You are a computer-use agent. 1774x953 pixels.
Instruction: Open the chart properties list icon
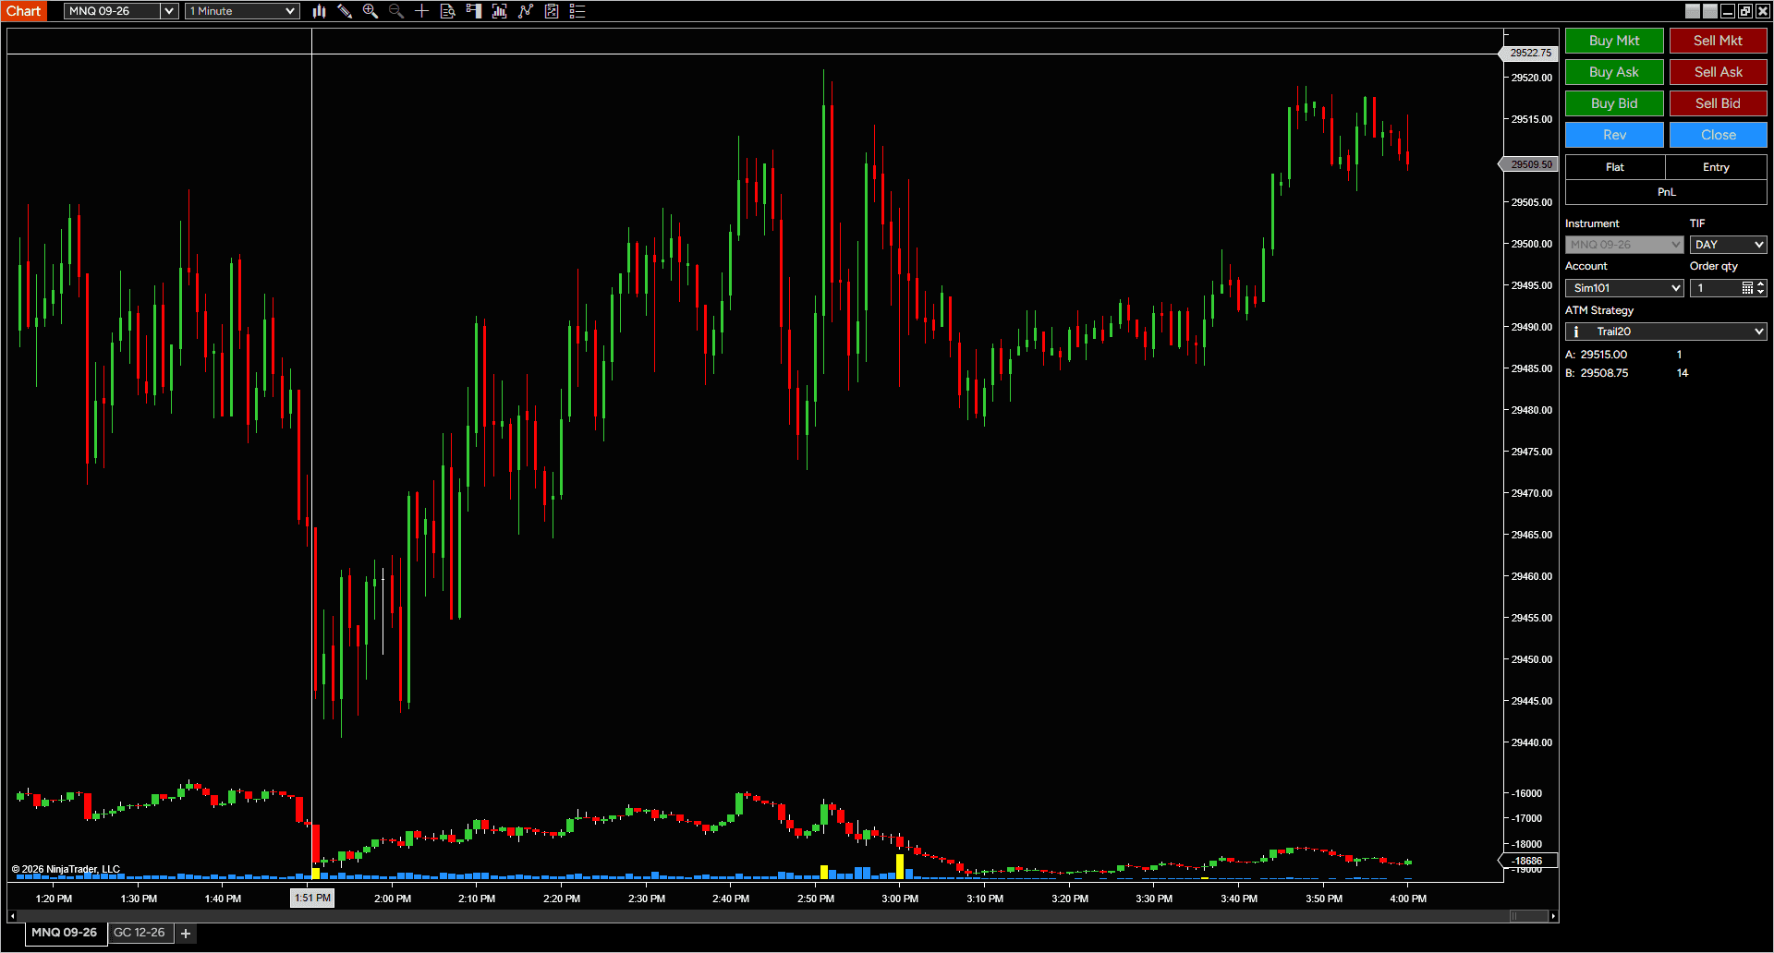point(577,11)
